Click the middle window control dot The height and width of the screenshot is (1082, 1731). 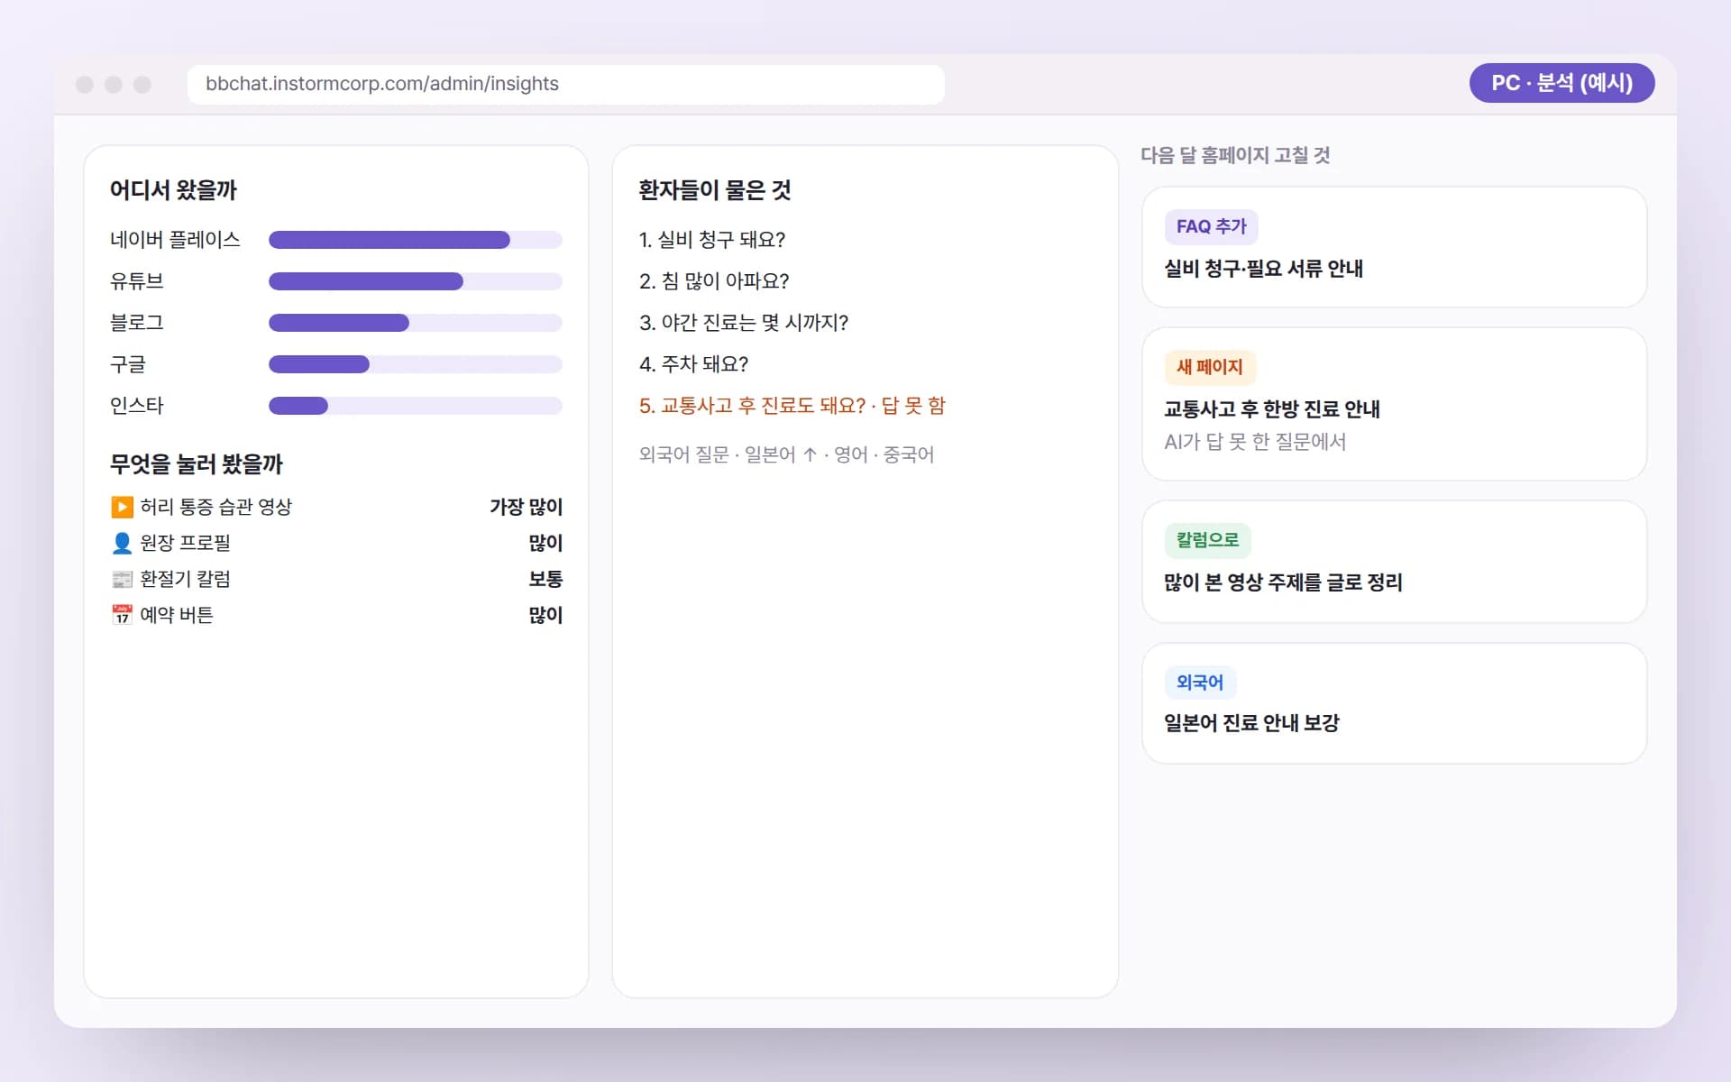pyautogui.click(x=114, y=84)
